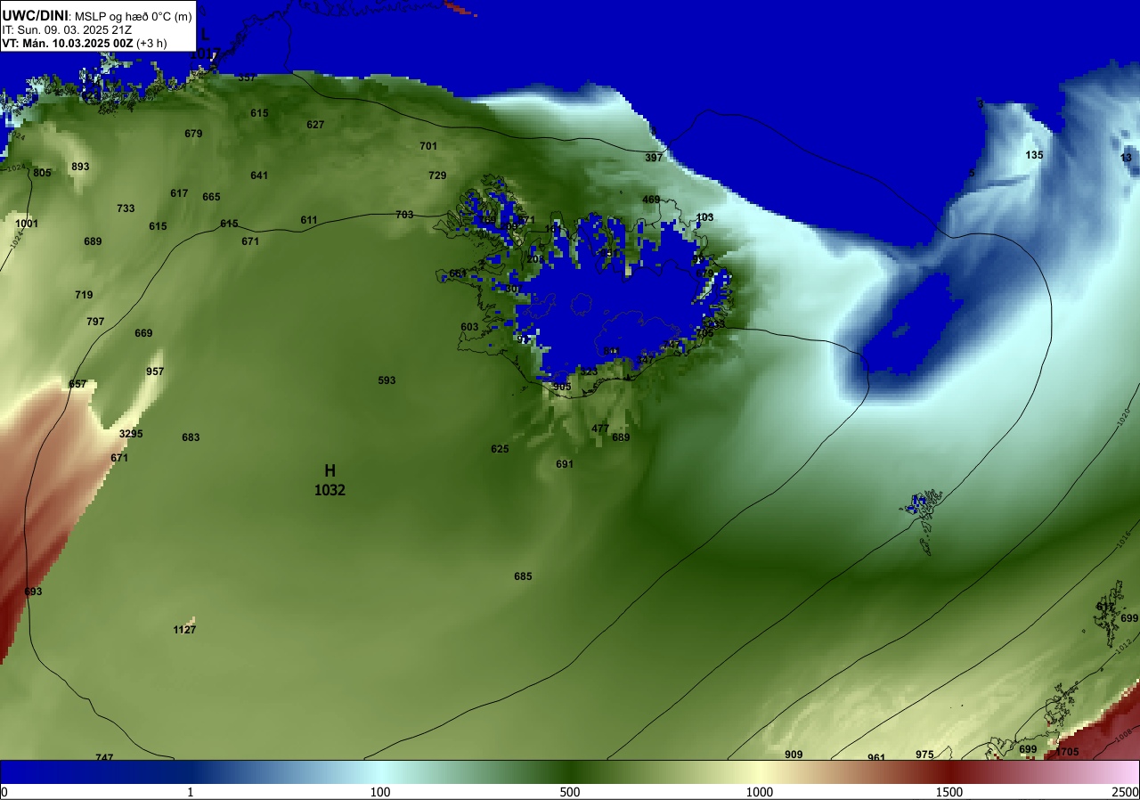
Task: Click the 797 height value
Action: 95,322
